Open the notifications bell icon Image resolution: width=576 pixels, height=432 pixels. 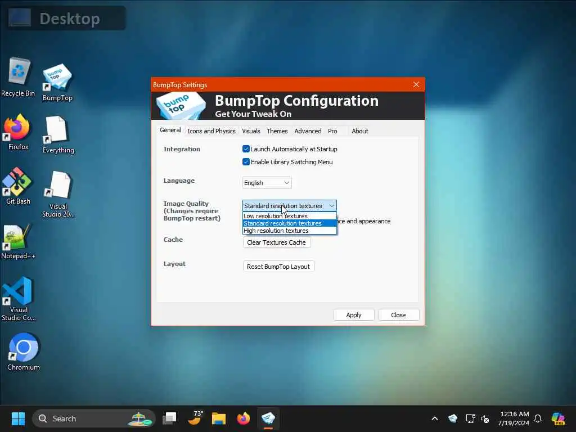pyautogui.click(x=538, y=418)
